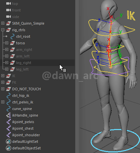Viewport: 140px width, 153px height.
Task: Select ikjoint_chest label
Action: pyautogui.click(x=23, y=128)
